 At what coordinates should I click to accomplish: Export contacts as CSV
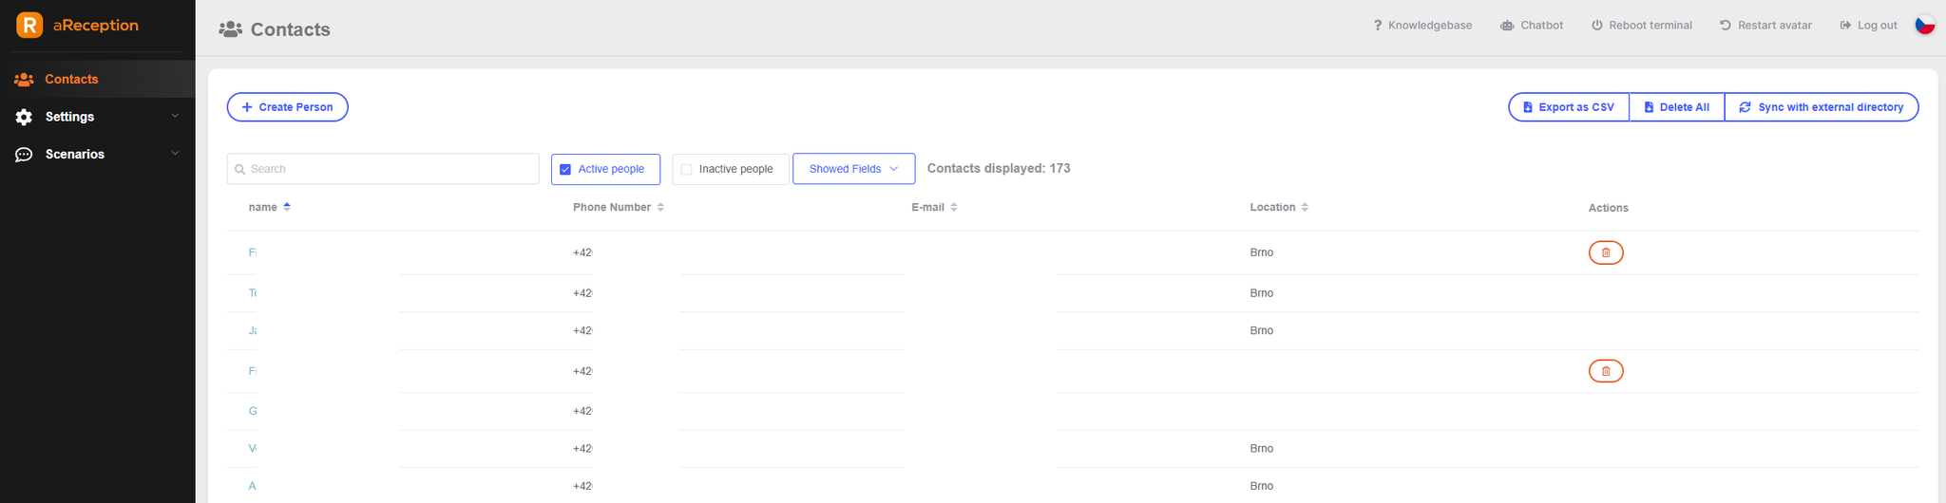pos(1569,107)
